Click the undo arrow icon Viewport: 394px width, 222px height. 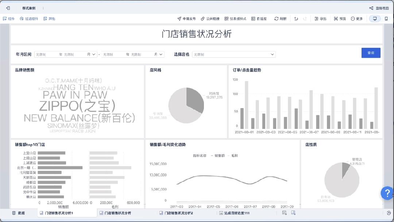pyautogui.click(x=296, y=18)
